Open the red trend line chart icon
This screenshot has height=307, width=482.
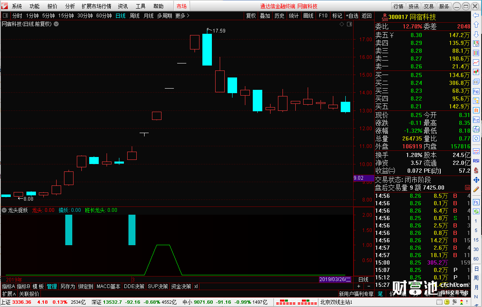(476, 62)
